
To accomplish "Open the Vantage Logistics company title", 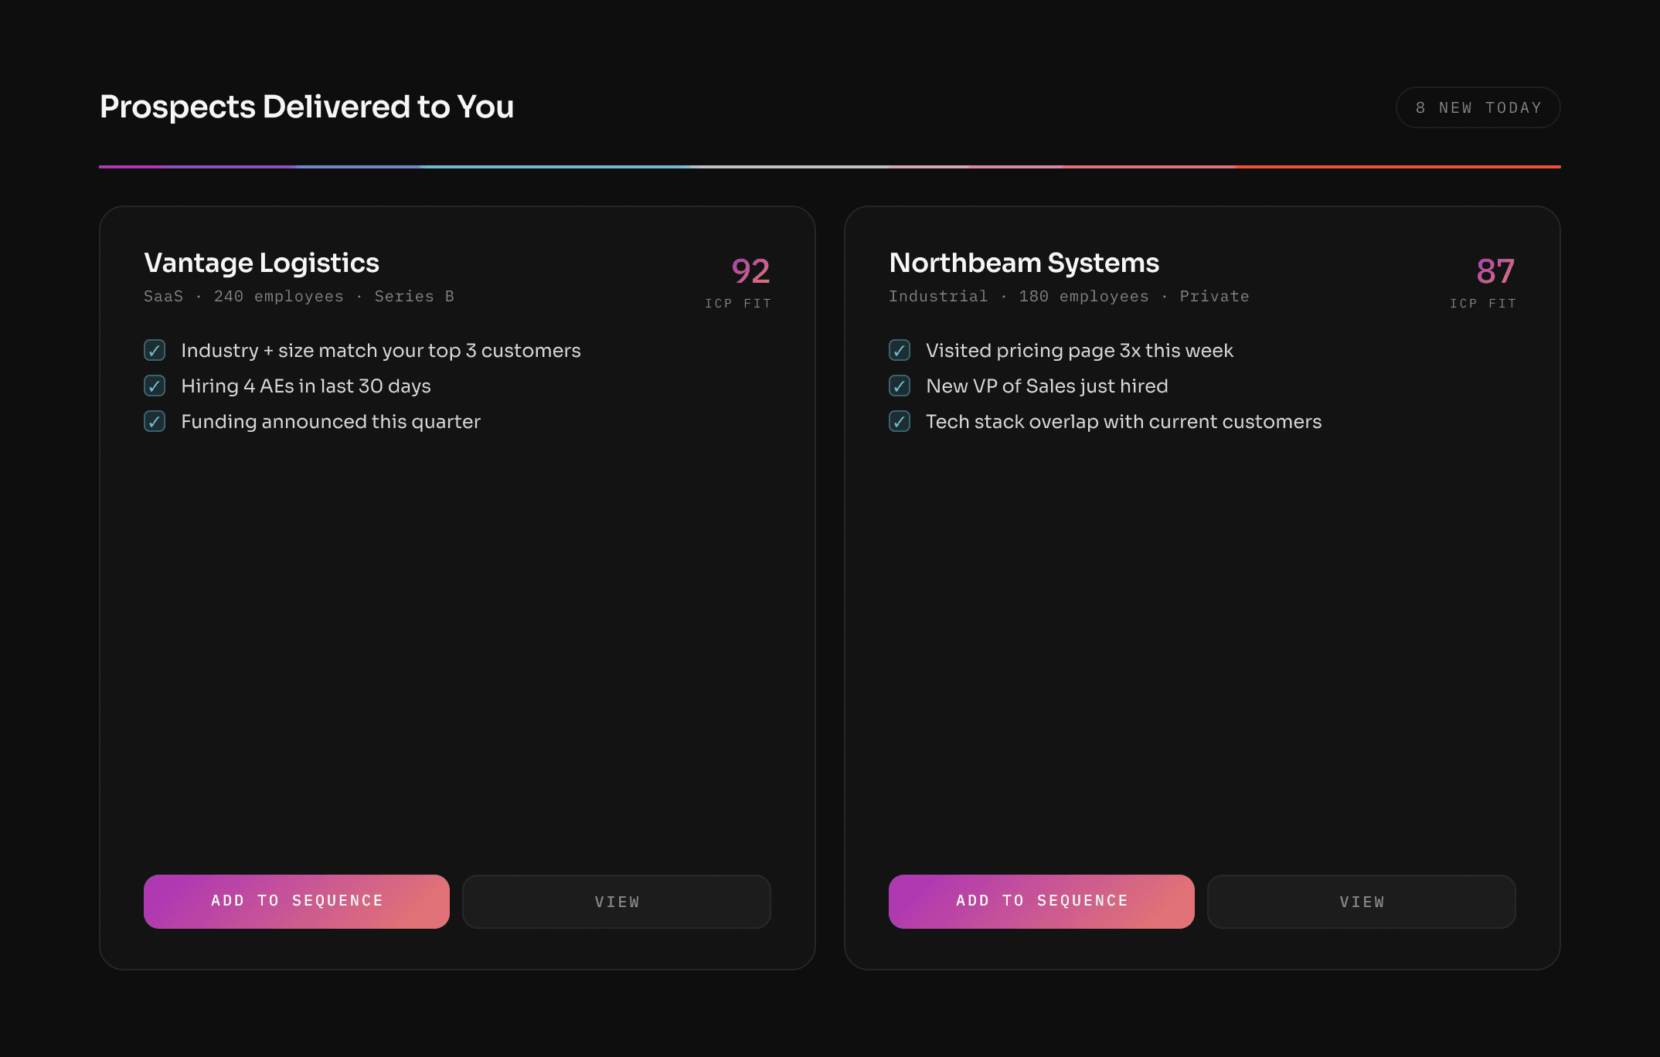I will (x=261, y=263).
